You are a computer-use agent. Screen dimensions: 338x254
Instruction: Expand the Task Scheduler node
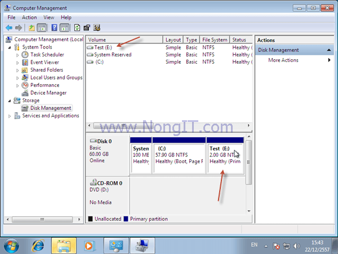pos(17,55)
